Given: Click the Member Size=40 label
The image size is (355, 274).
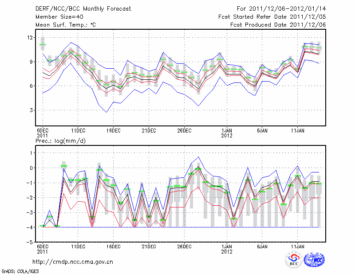Looking at the screenshot, I should pos(56,17).
